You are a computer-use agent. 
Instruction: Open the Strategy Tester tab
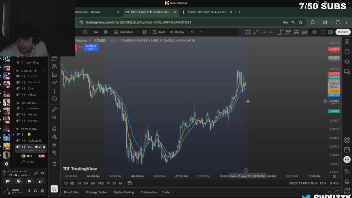click(x=96, y=192)
